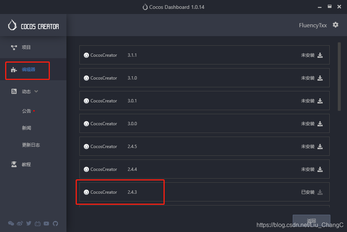347x232 pixels.
Task: Click the Cocos Creator flame logo
Action: click(x=13, y=25)
